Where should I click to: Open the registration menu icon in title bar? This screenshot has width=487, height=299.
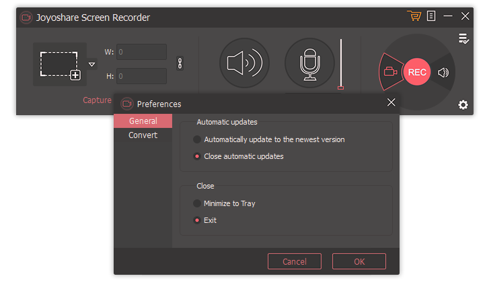(431, 16)
